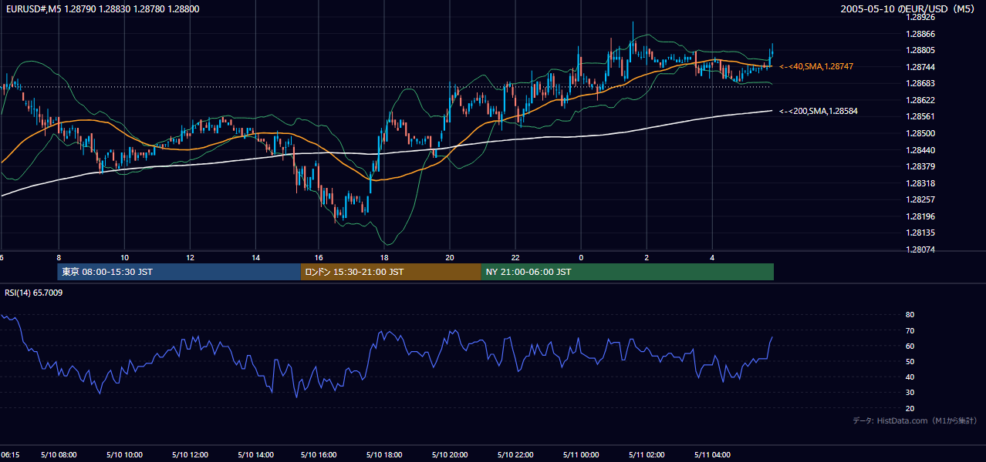The image size is (986, 462).
Task: Click RSI scale value 80
Action: point(910,315)
